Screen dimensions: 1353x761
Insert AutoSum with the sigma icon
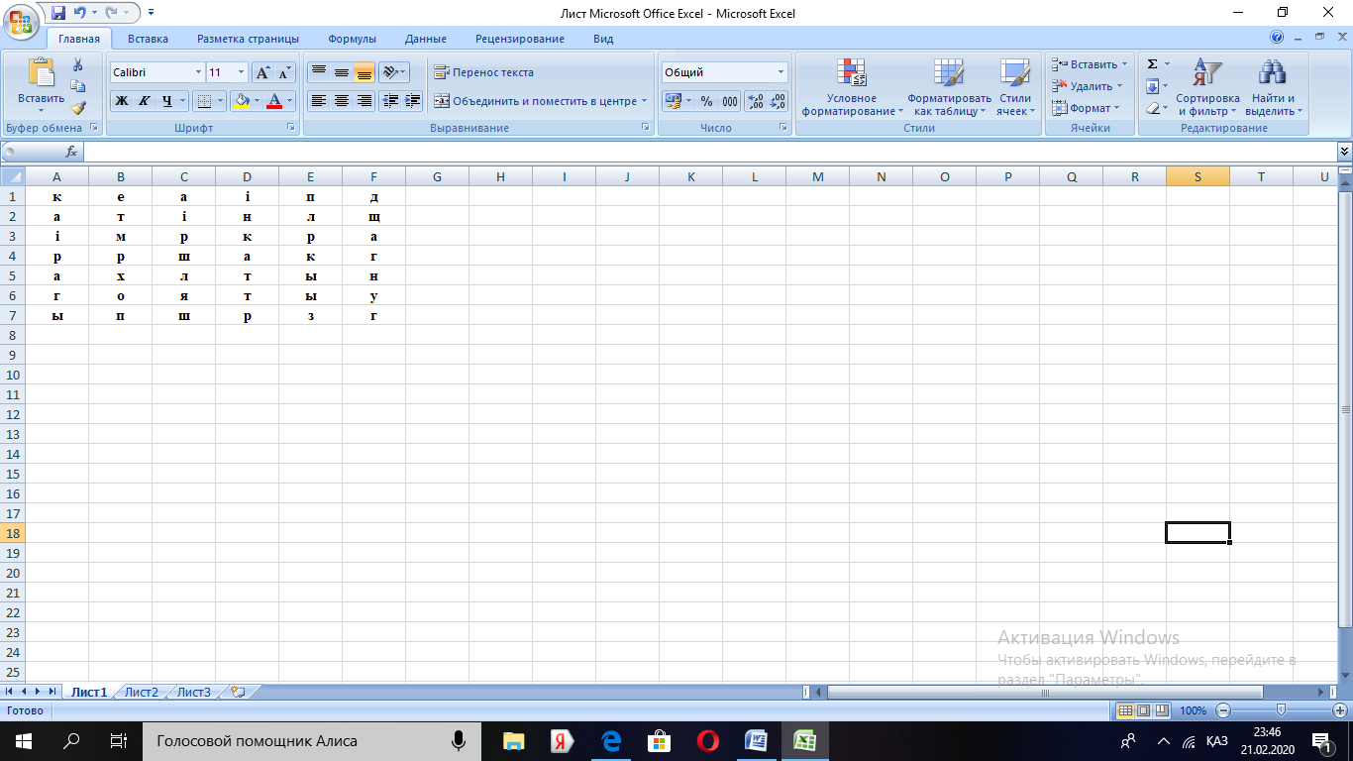point(1152,64)
